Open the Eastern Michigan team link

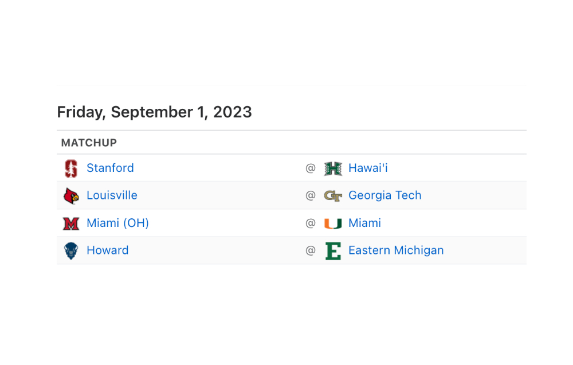pos(396,250)
